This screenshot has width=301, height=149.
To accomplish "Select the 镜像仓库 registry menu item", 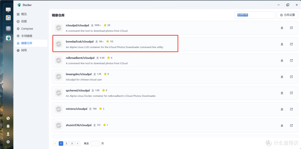I will coord(31,43).
